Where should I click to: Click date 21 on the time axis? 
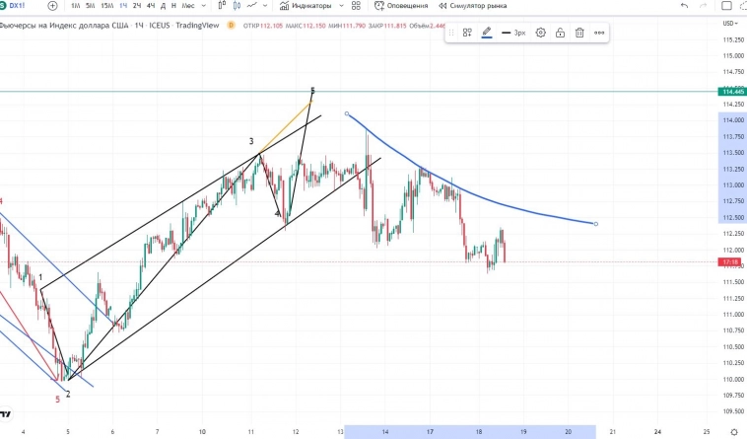click(x=612, y=432)
